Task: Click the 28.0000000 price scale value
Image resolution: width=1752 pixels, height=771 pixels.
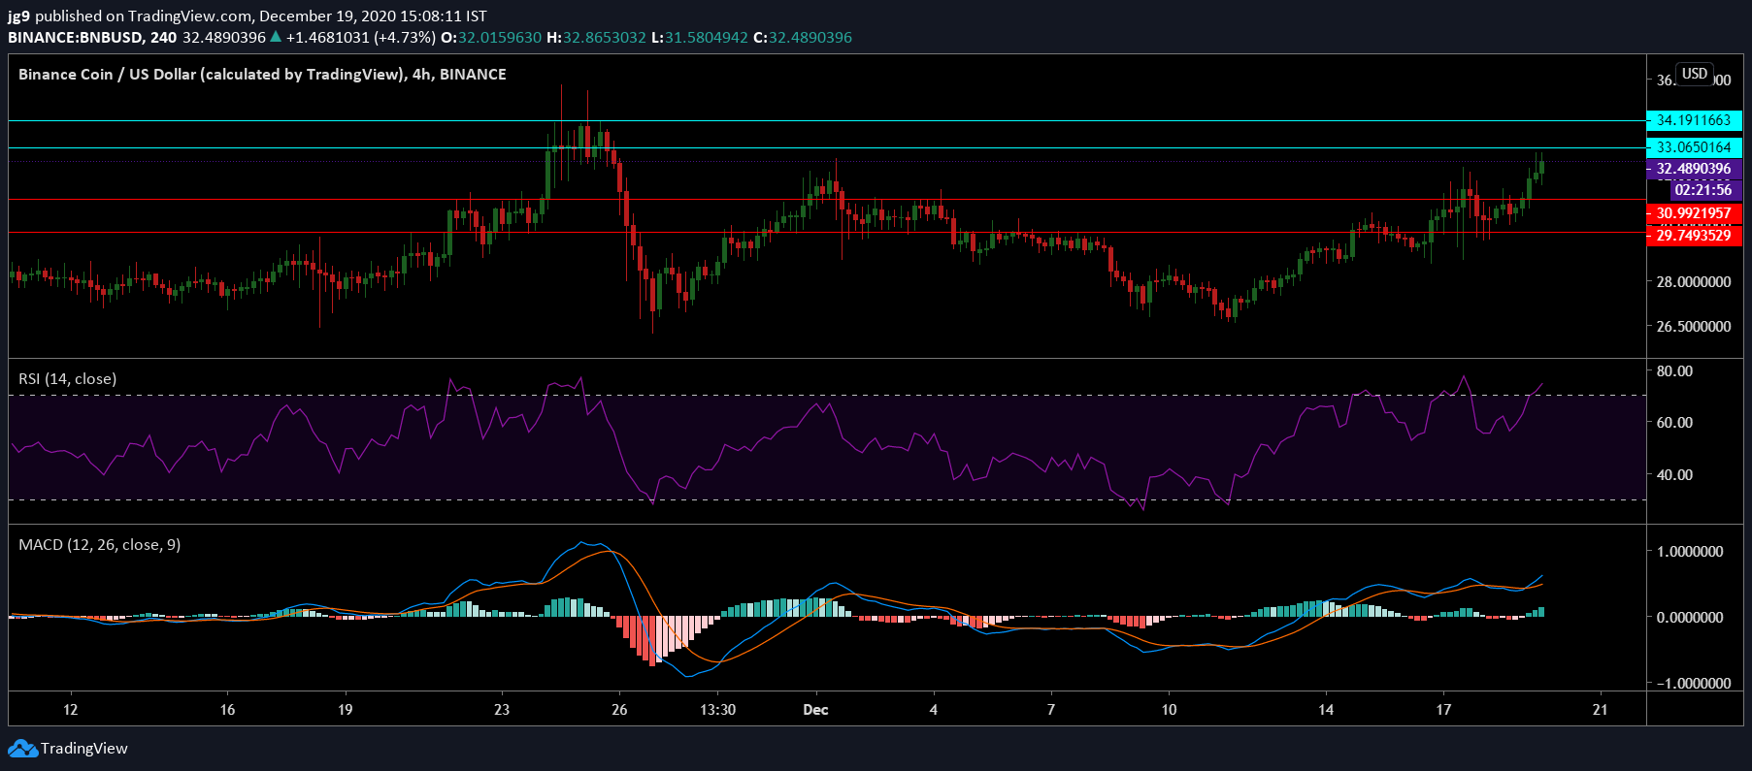Action: (x=1694, y=282)
